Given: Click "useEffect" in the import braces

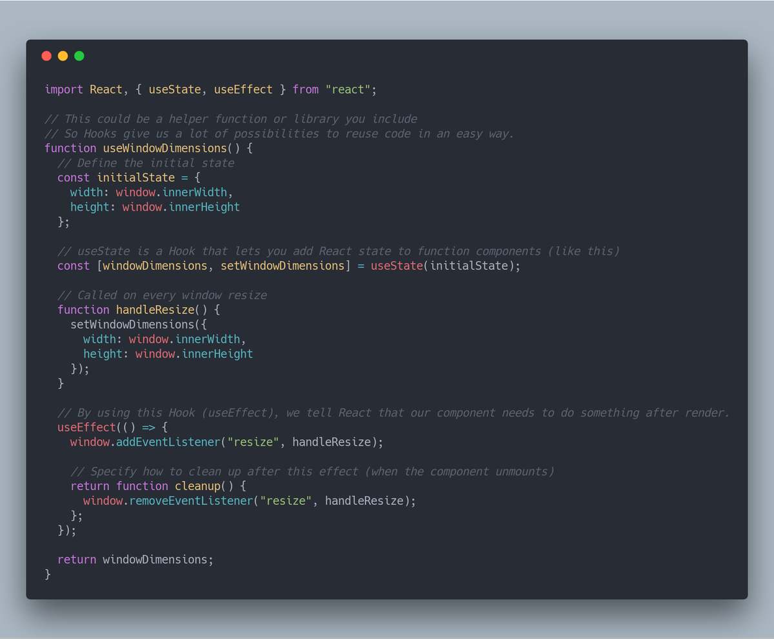Looking at the screenshot, I should tap(243, 90).
